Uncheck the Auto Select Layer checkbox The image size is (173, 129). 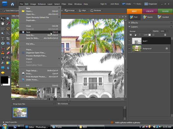[x=5, y=11]
